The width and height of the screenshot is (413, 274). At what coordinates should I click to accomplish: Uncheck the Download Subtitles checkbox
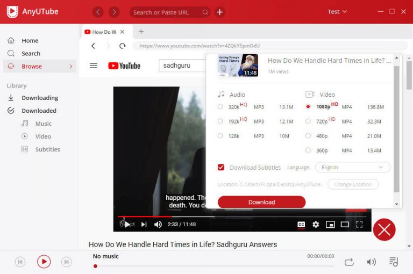click(x=221, y=167)
